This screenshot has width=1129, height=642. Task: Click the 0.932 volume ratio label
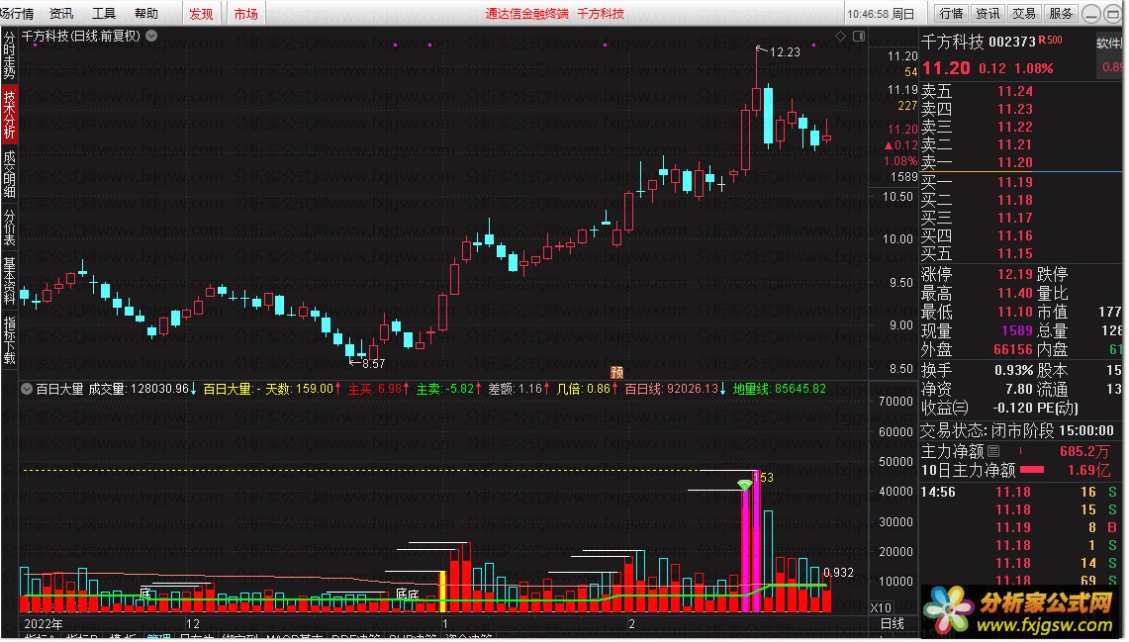839,573
